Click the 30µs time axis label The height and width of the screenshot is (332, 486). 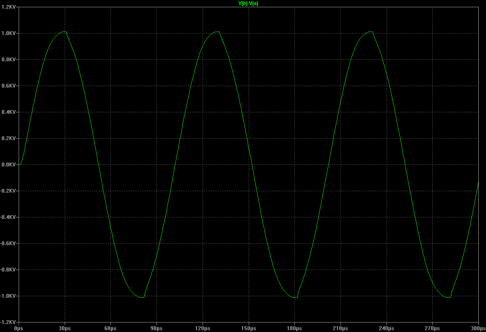[65, 328]
